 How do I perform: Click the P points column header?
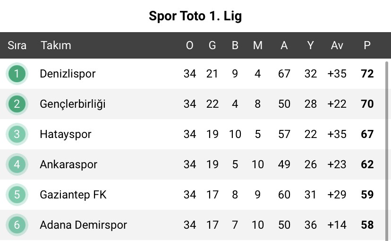(367, 45)
